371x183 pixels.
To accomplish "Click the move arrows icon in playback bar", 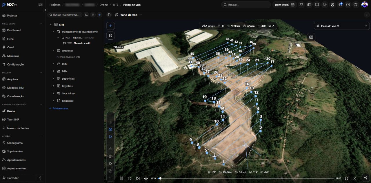I will (x=146, y=178).
